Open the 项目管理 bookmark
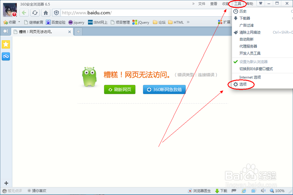Viewport: 293px width, 195px height. pyautogui.click(x=120, y=23)
